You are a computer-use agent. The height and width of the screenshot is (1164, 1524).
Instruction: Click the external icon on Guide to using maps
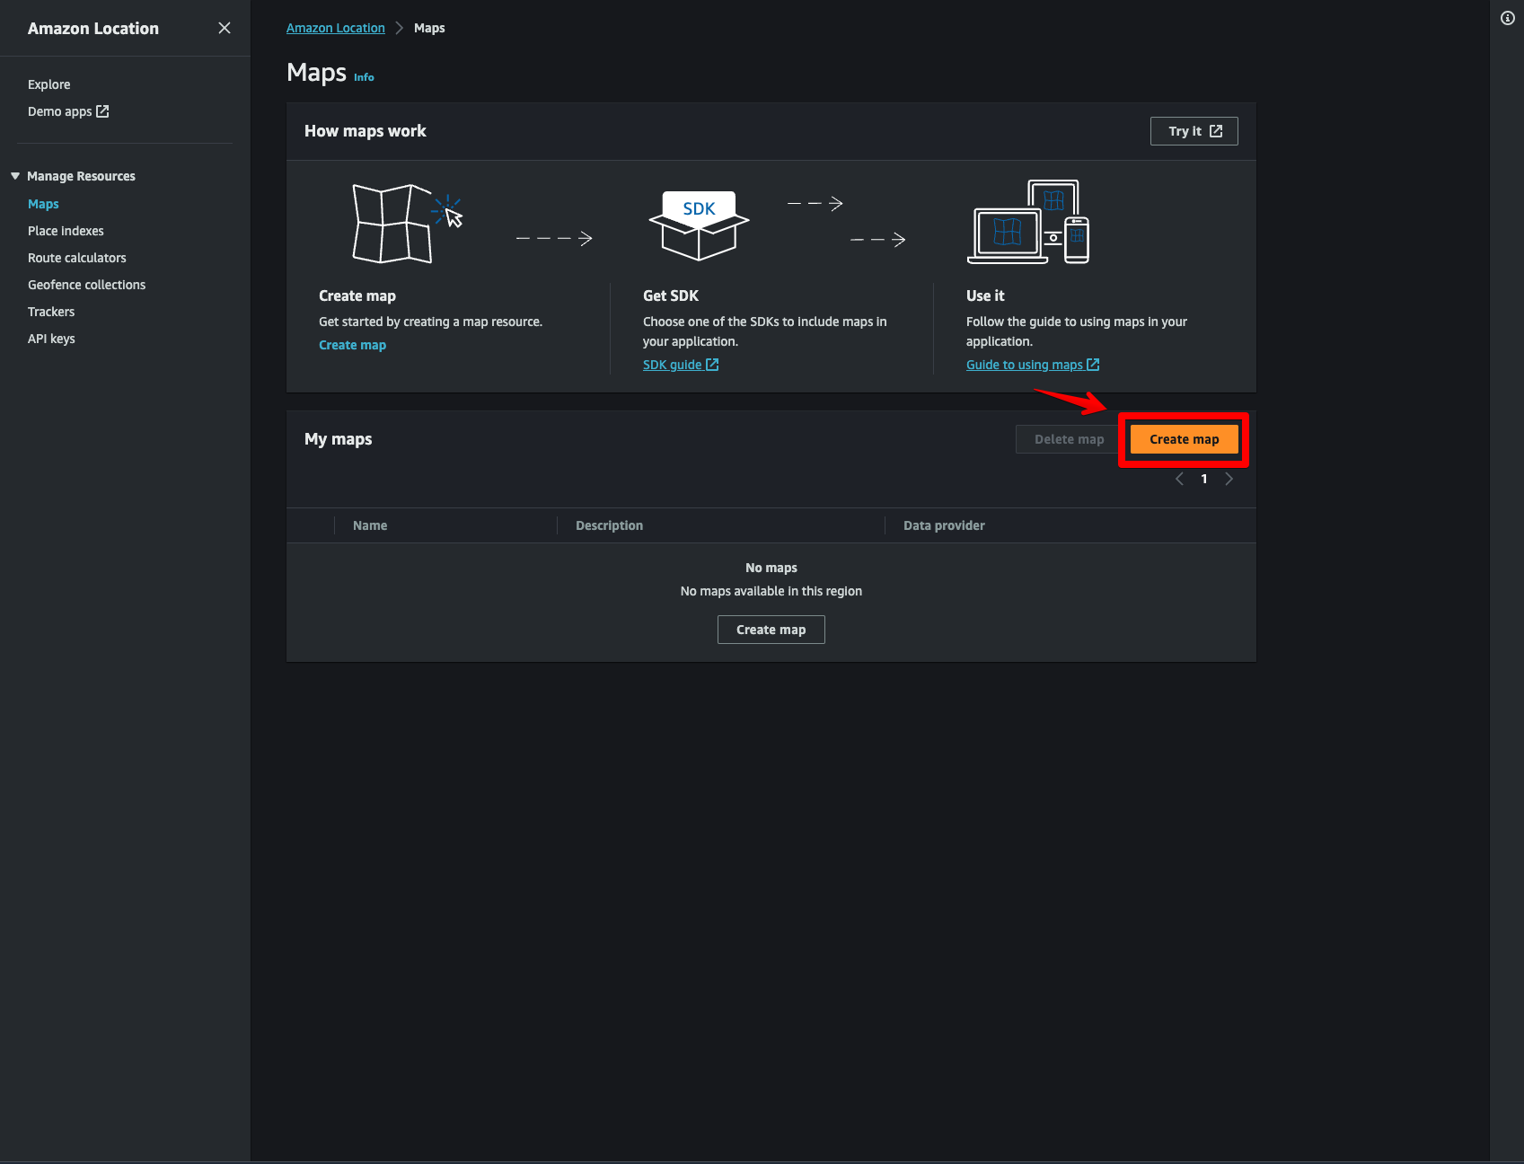tap(1093, 365)
